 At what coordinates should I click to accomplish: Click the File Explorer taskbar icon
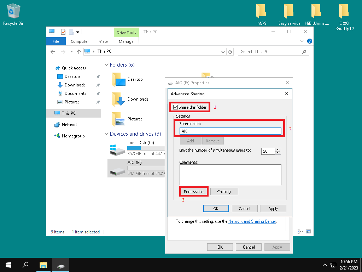(x=43, y=265)
